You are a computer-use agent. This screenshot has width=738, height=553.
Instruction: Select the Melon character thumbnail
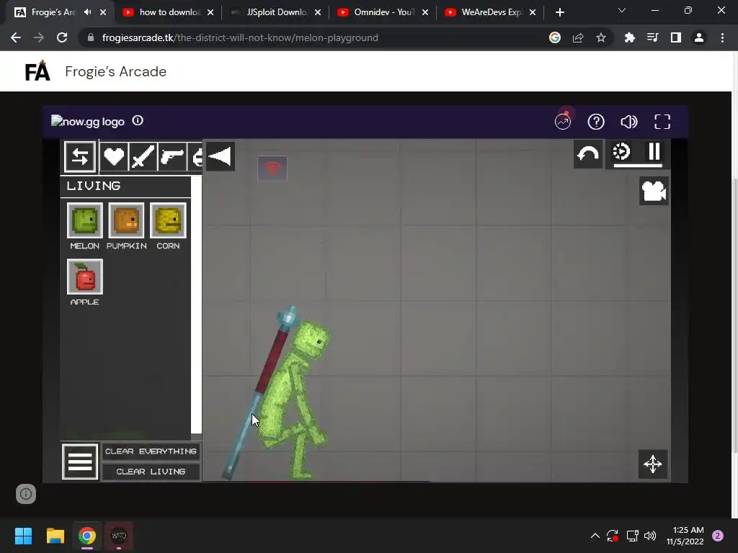pyautogui.click(x=85, y=220)
